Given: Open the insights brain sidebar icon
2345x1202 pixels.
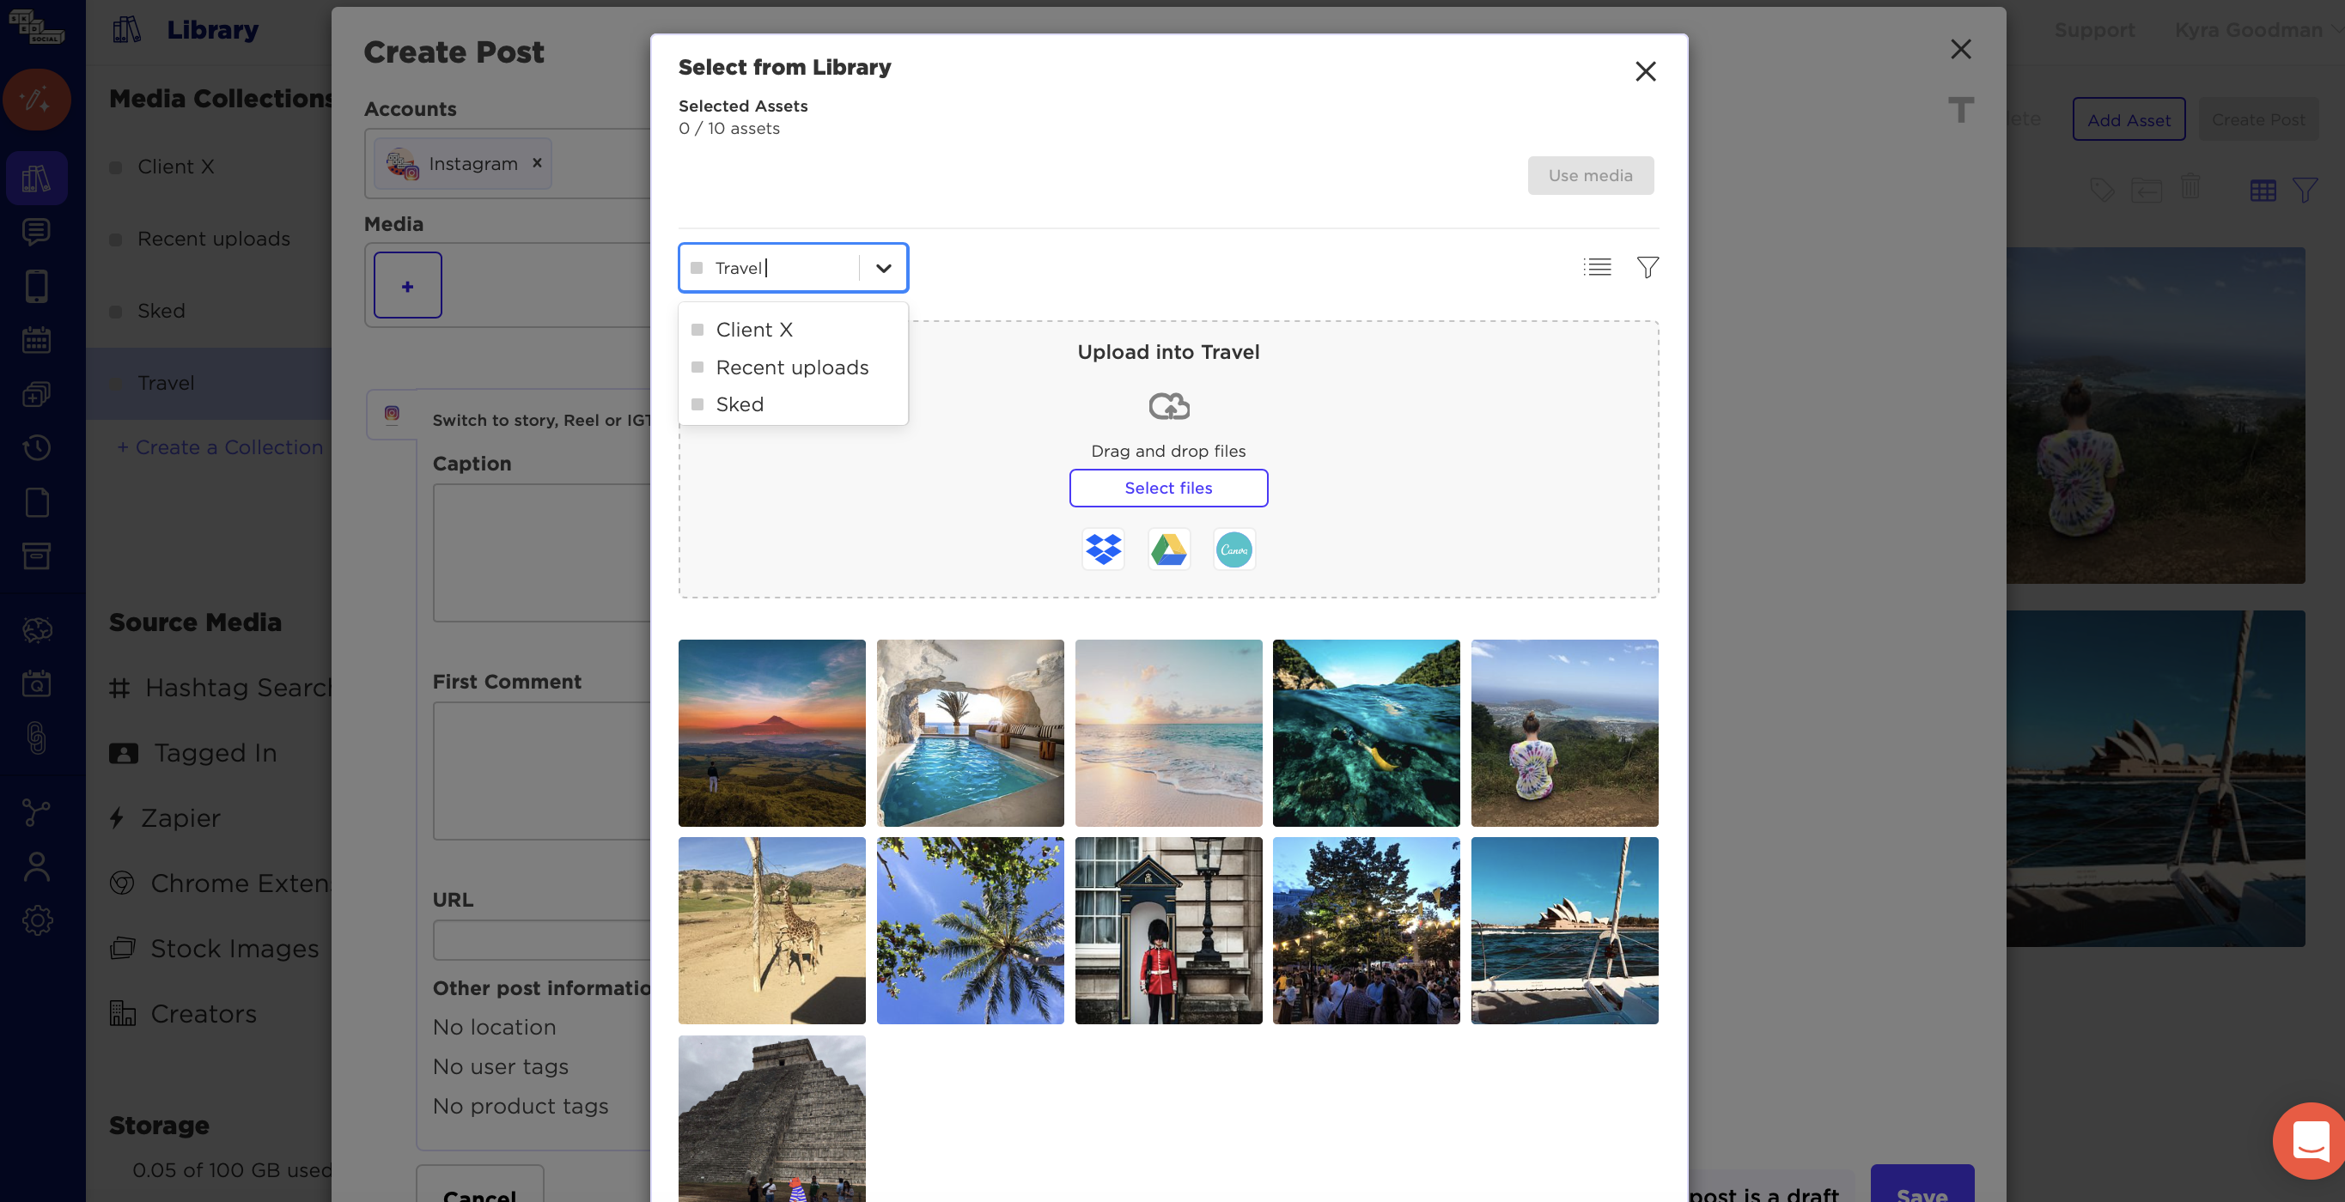Looking at the screenshot, I should coord(36,629).
